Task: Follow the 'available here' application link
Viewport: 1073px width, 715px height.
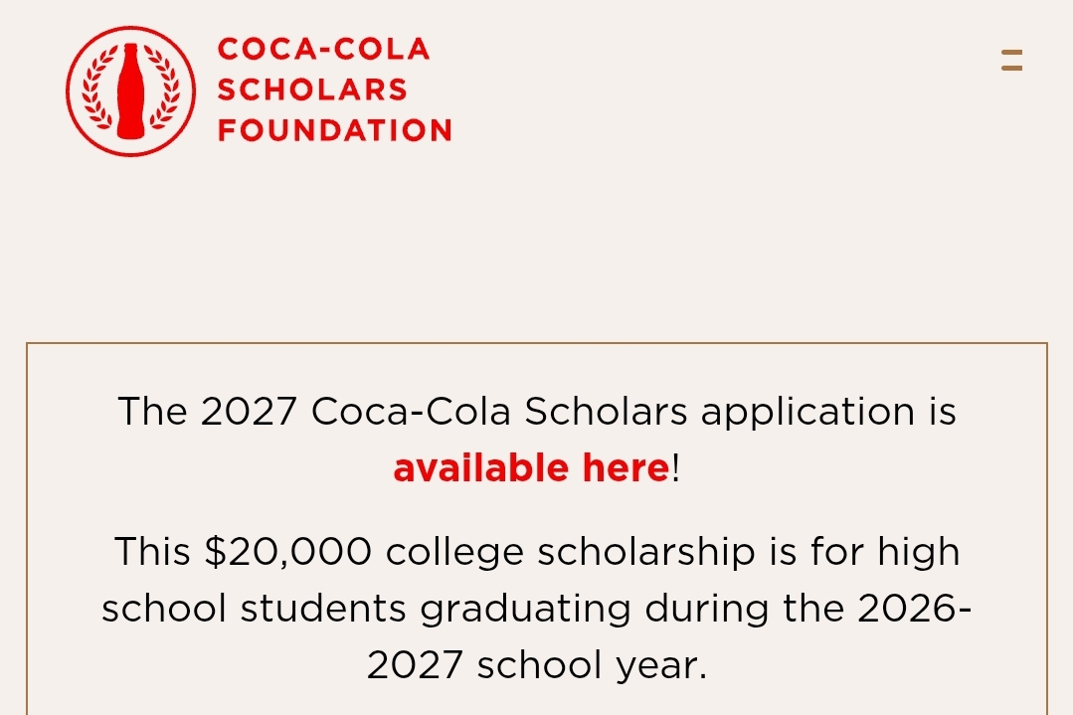Action: 531,468
